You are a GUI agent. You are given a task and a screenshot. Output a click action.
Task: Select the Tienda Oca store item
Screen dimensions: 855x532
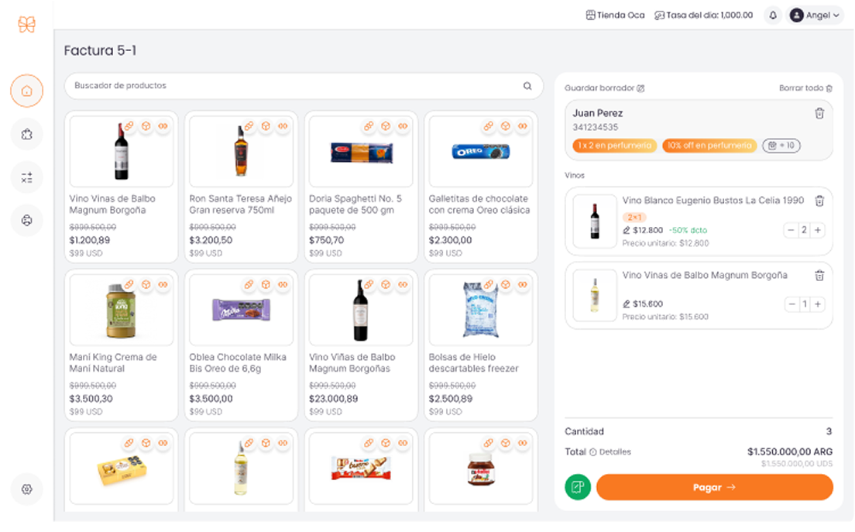pyautogui.click(x=615, y=15)
